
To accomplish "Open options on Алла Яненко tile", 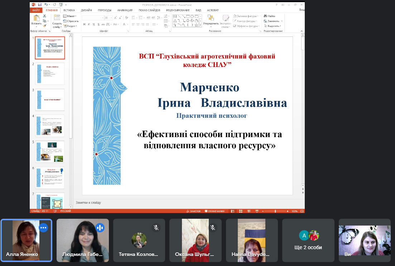I will point(43,228).
